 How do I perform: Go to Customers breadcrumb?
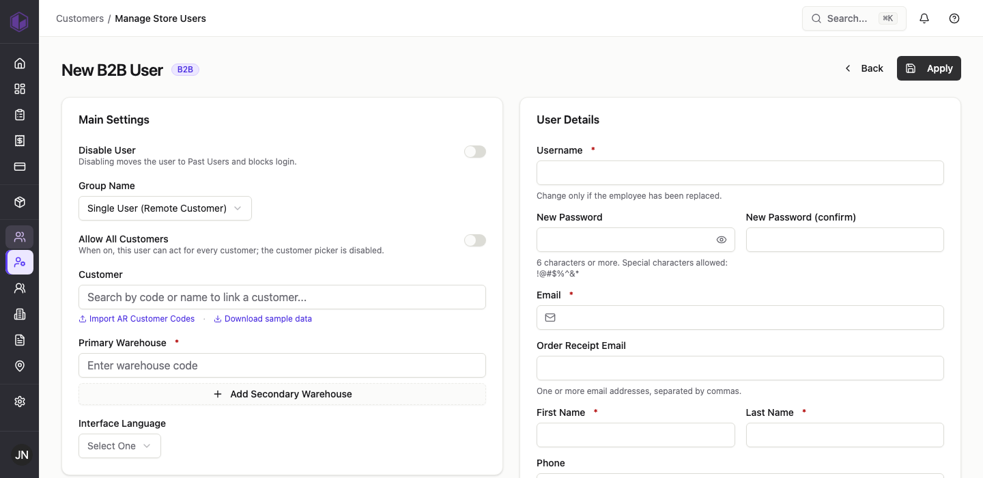(x=80, y=18)
